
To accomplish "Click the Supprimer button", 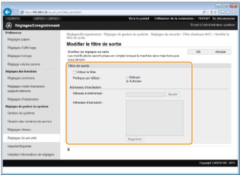I will pos(135,139).
